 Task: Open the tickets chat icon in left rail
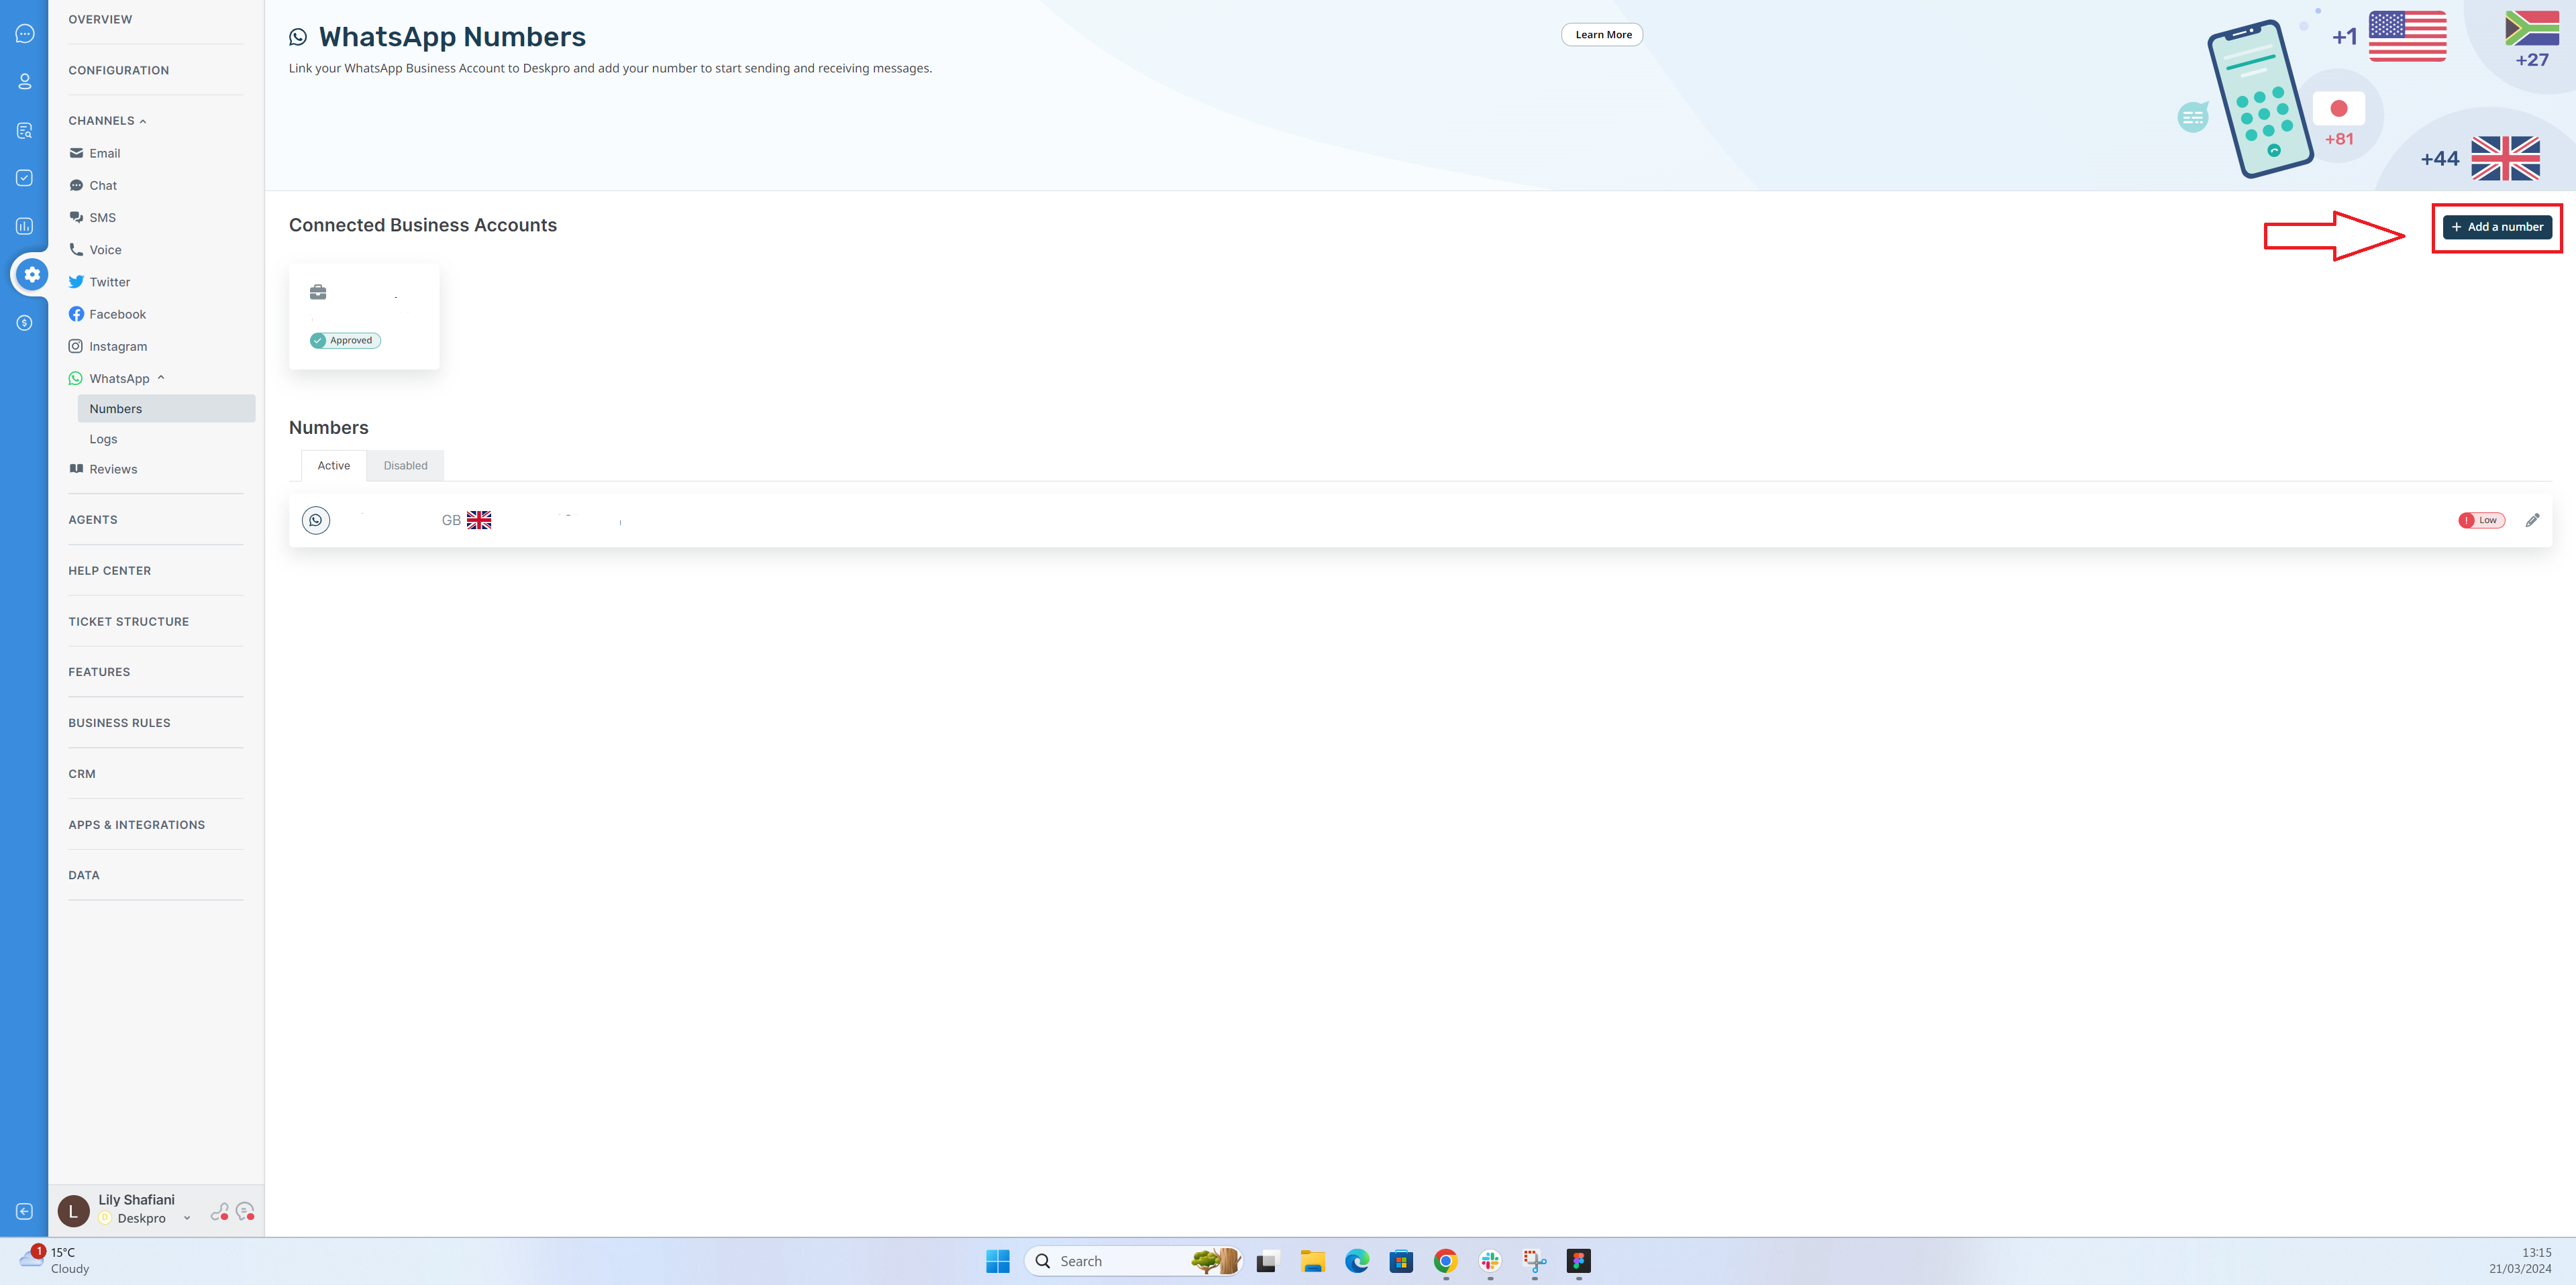click(x=25, y=34)
